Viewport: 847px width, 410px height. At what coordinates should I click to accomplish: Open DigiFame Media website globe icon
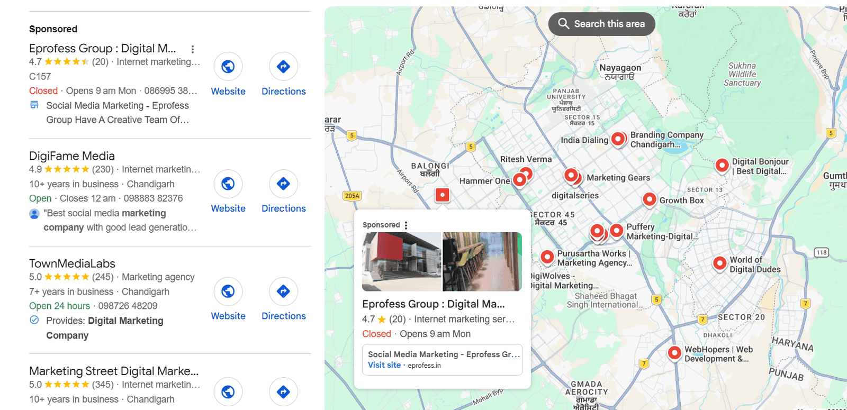pyautogui.click(x=228, y=184)
